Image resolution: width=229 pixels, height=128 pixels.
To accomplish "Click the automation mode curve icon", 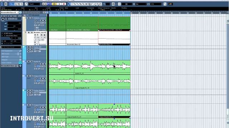I will pos(26,4).
